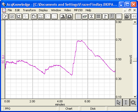Open the journal icon in toolbar
Image resolution: width=138 pixels, height=112 pixels.
point(112,16)
